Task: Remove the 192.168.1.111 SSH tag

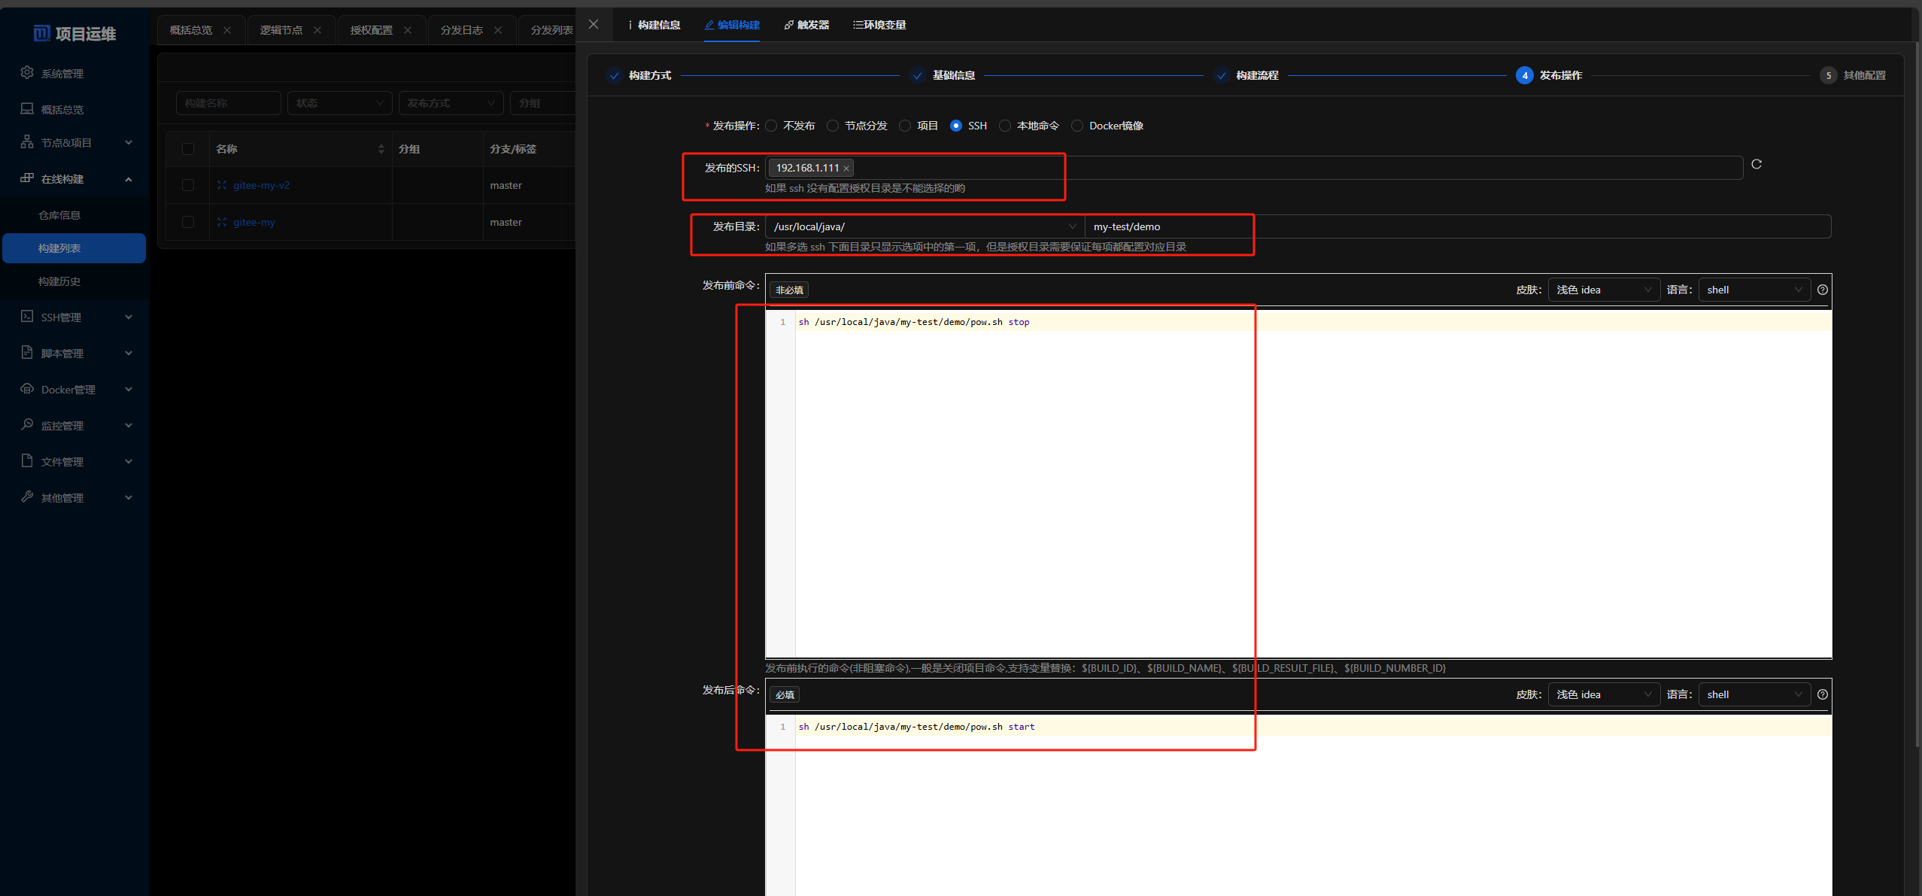Action: click(x=846, y=169)
